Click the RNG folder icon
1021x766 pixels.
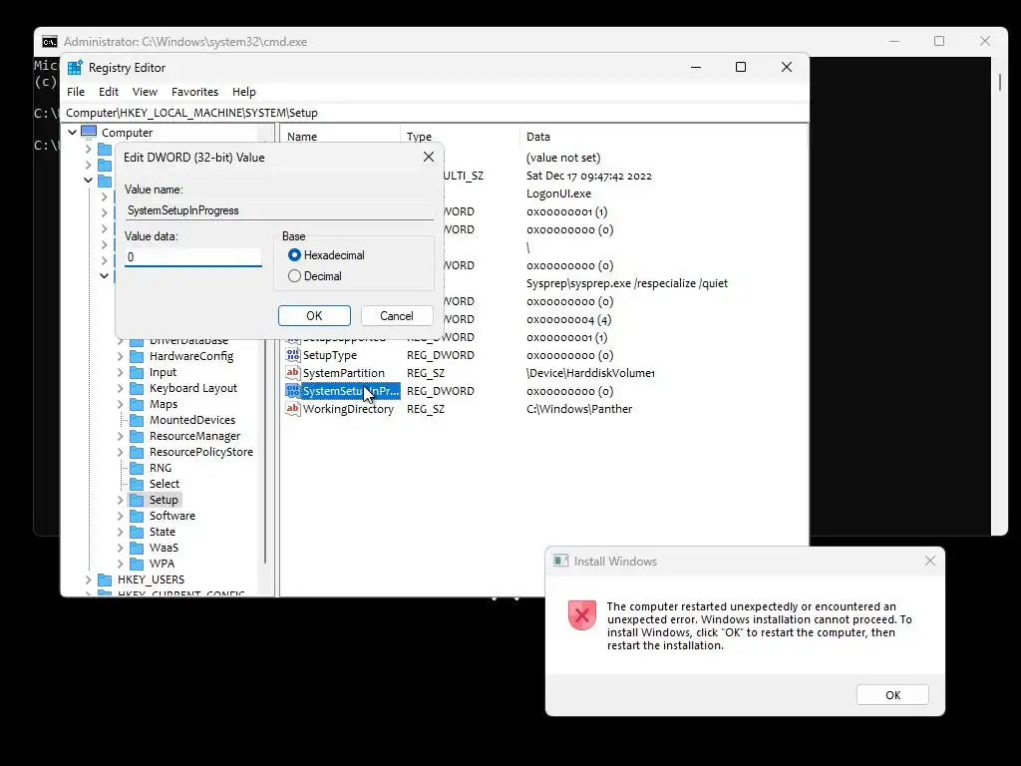[137, 468]
